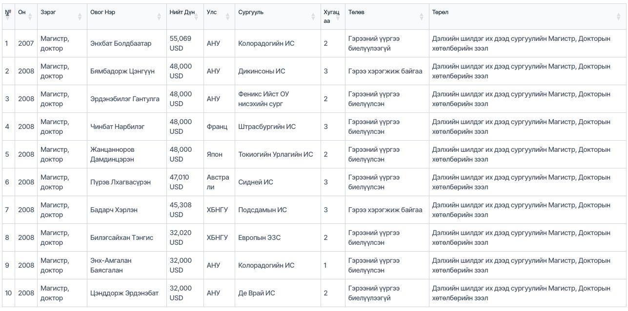Sort by Нийт Дүн column arrow icon

196,17
